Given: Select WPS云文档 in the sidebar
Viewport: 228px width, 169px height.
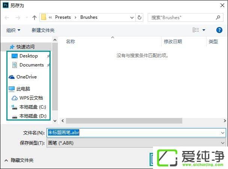Looking at the screenshot, I should click(31, 98).
